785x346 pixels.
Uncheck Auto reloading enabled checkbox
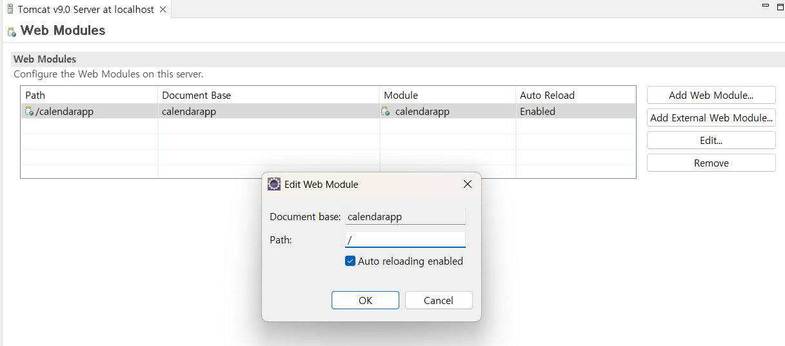(350, 261)
